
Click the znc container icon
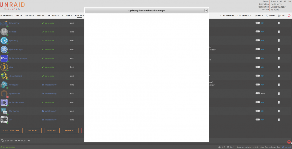(x=4, y=120)
